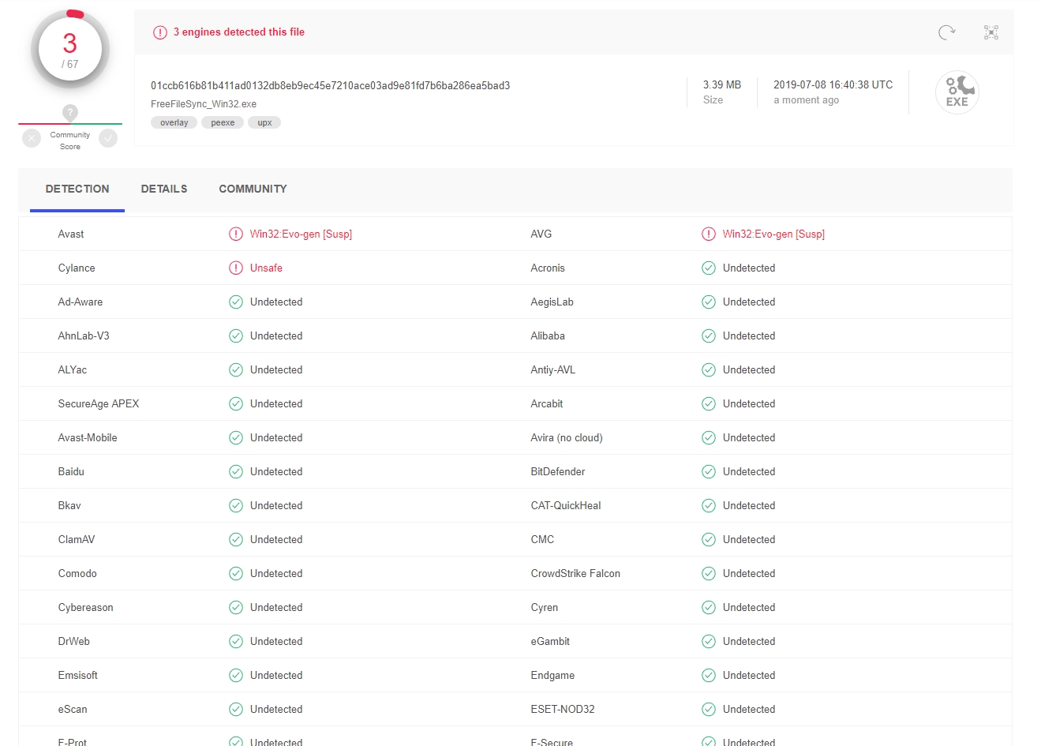Click Avast-Mobile undetected checkmark icon
The width and height of the screenshot is (1041, 746).
click(x=236, y=437)
